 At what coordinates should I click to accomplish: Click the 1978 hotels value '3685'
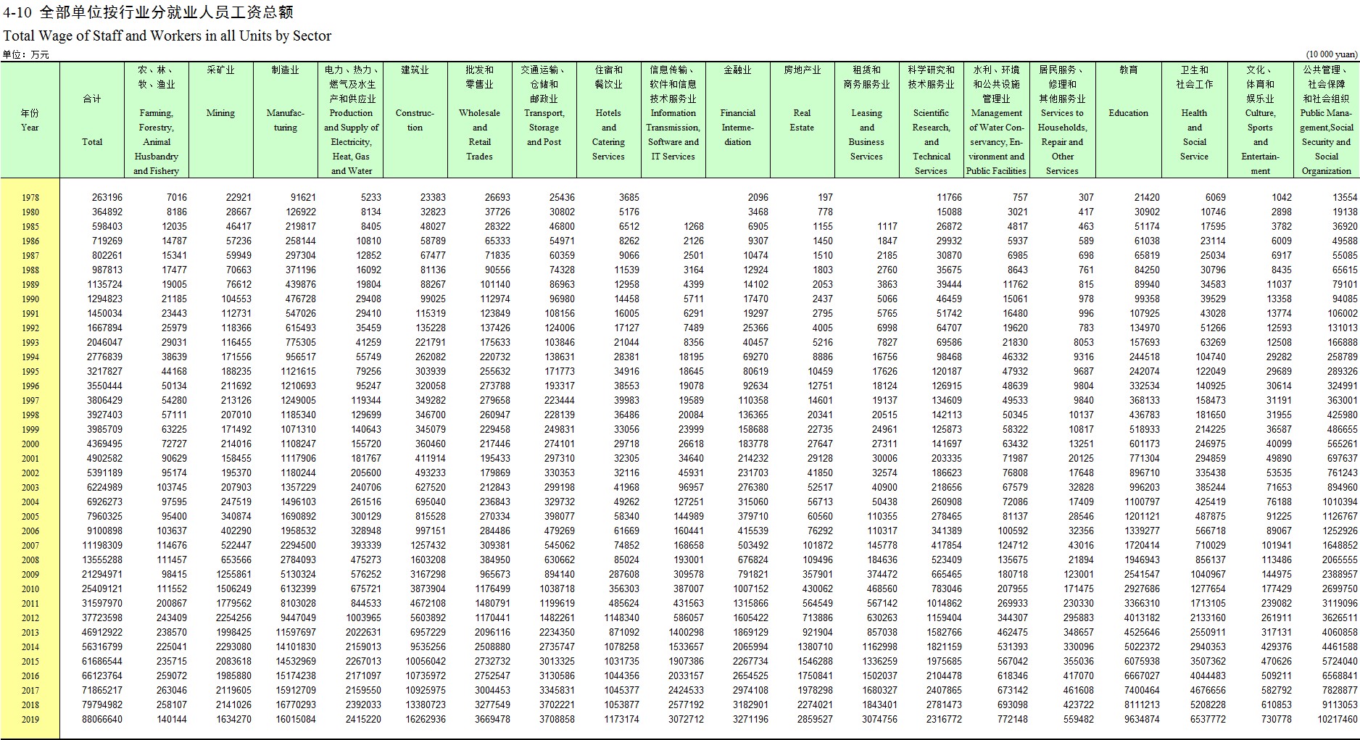point(629,197)
